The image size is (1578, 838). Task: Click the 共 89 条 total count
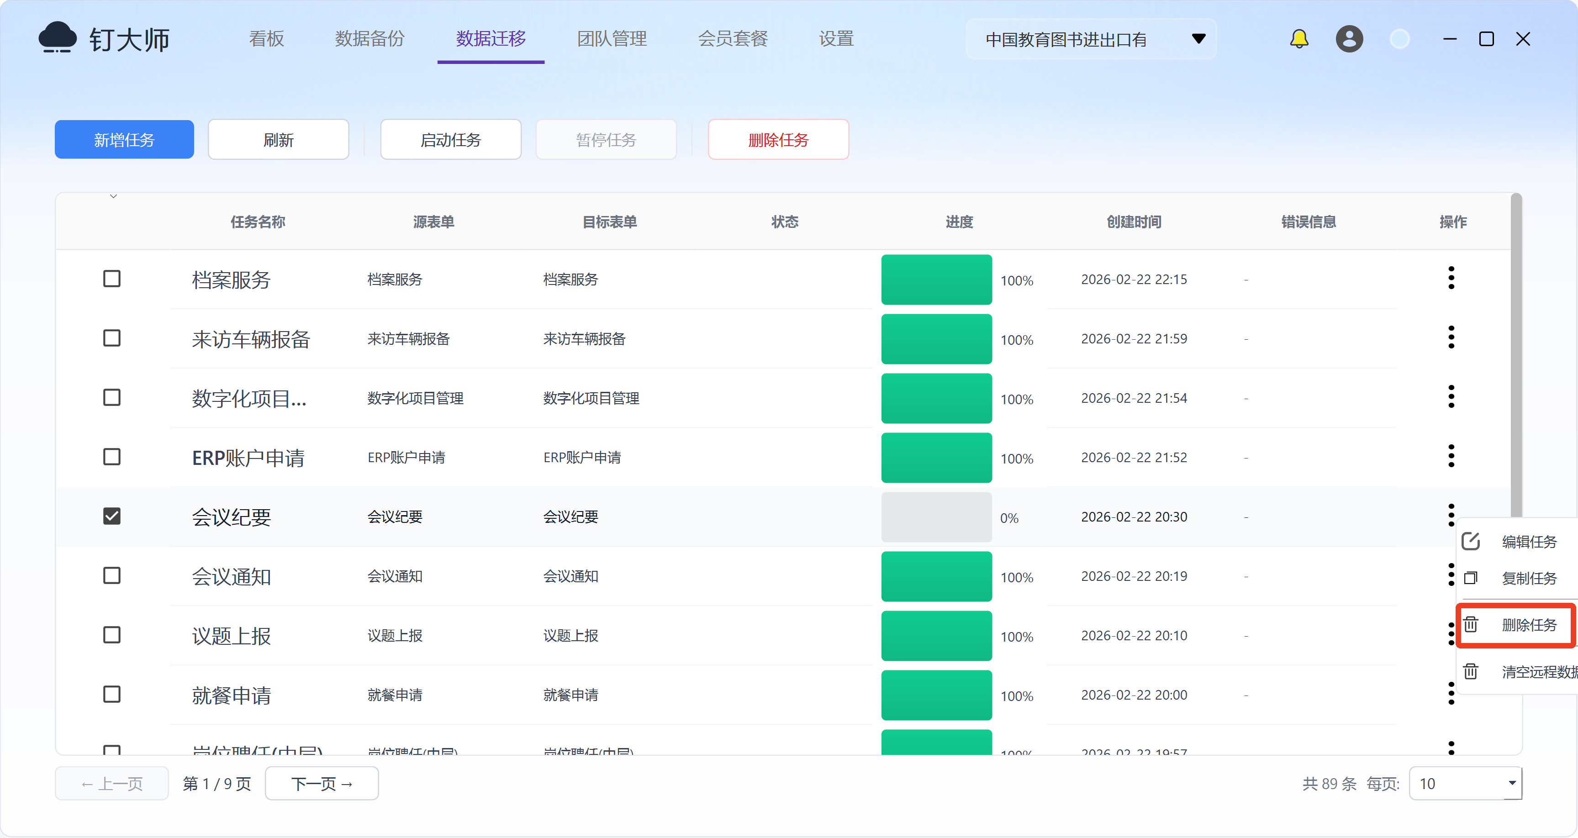(1329, 784)
